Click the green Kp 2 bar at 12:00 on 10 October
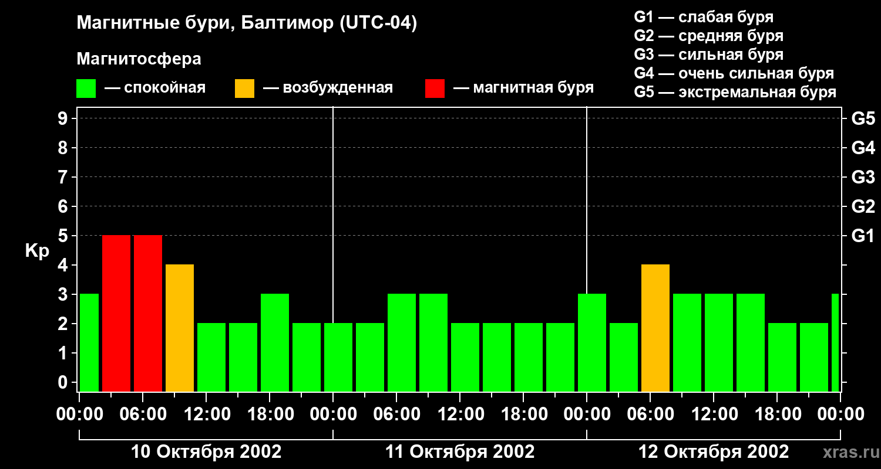Viewport: 881px width, 469px height. click(x=211, y=358)
